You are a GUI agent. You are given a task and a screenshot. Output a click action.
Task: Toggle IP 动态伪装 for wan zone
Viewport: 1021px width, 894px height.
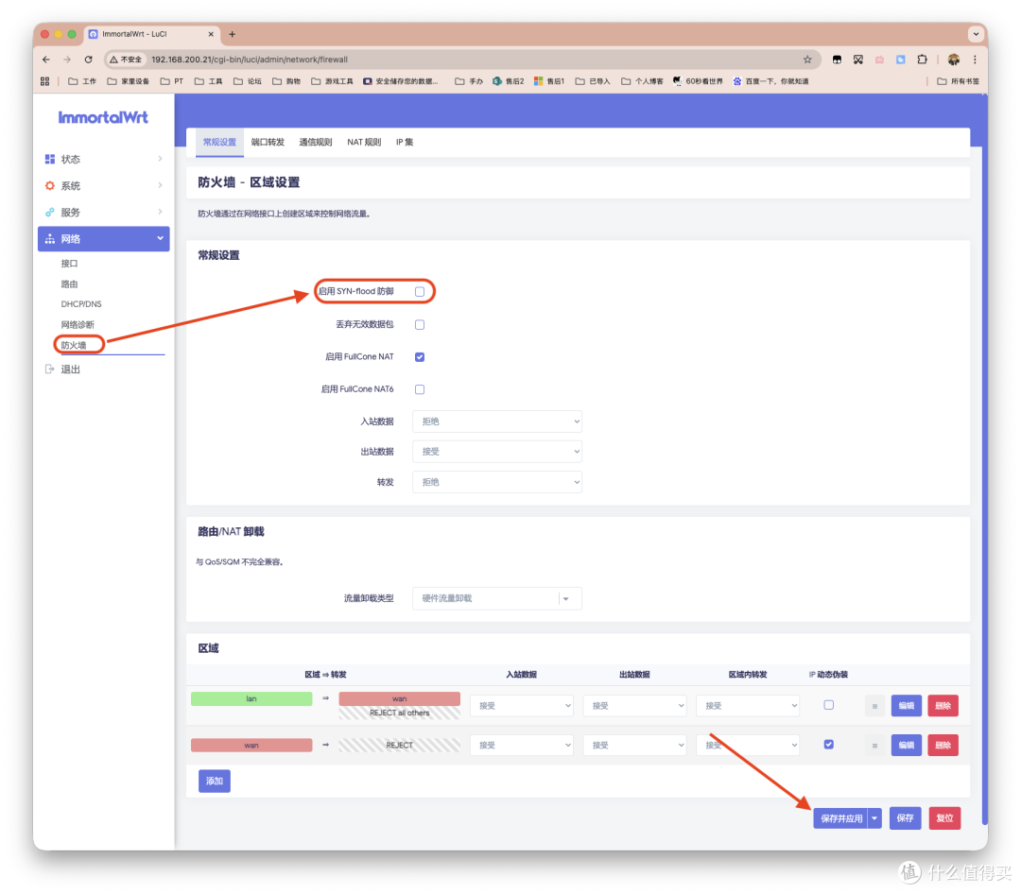[829, 745]
